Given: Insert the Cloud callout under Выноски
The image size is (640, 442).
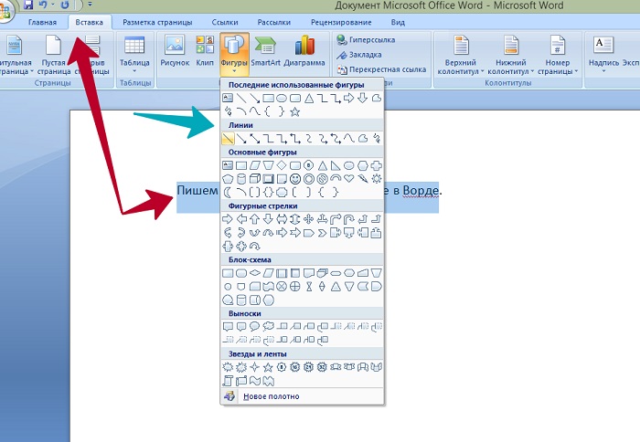Looking at the screenshot, I should point(268,326).
